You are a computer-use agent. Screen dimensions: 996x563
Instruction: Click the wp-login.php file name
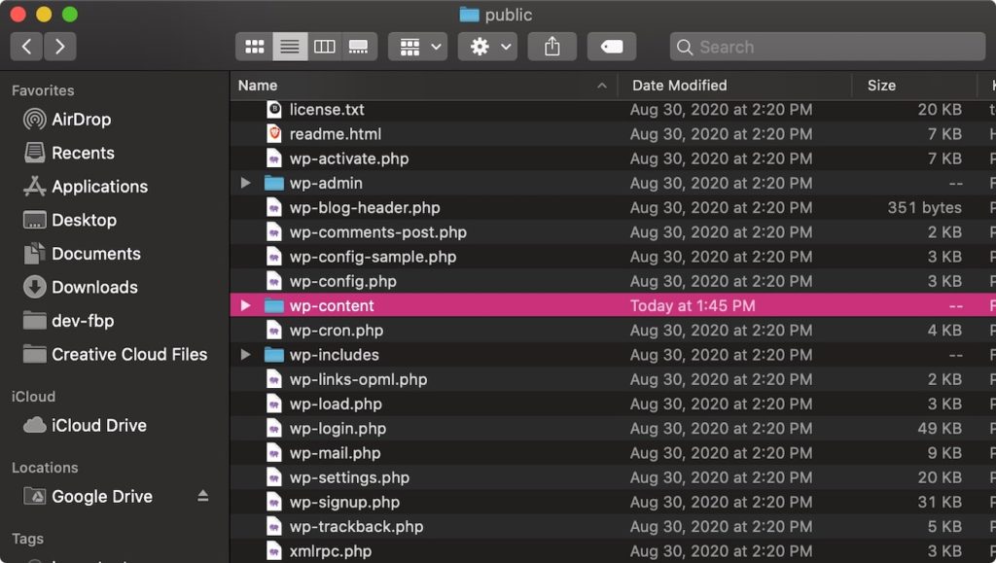coord(338,429)
